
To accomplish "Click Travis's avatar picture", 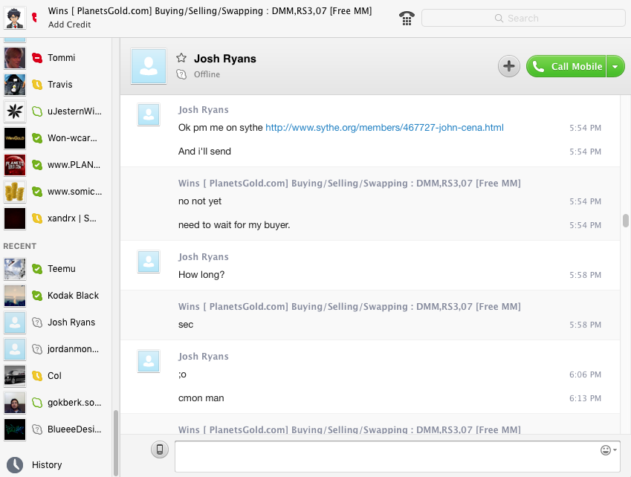I will (x=15, y=85).
